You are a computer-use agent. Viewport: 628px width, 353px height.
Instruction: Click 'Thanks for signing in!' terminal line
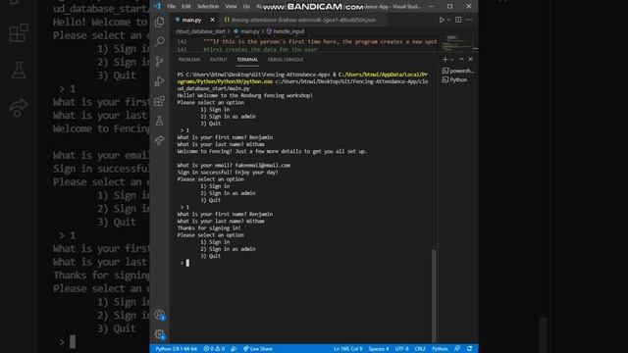click(x=209, y=228)
